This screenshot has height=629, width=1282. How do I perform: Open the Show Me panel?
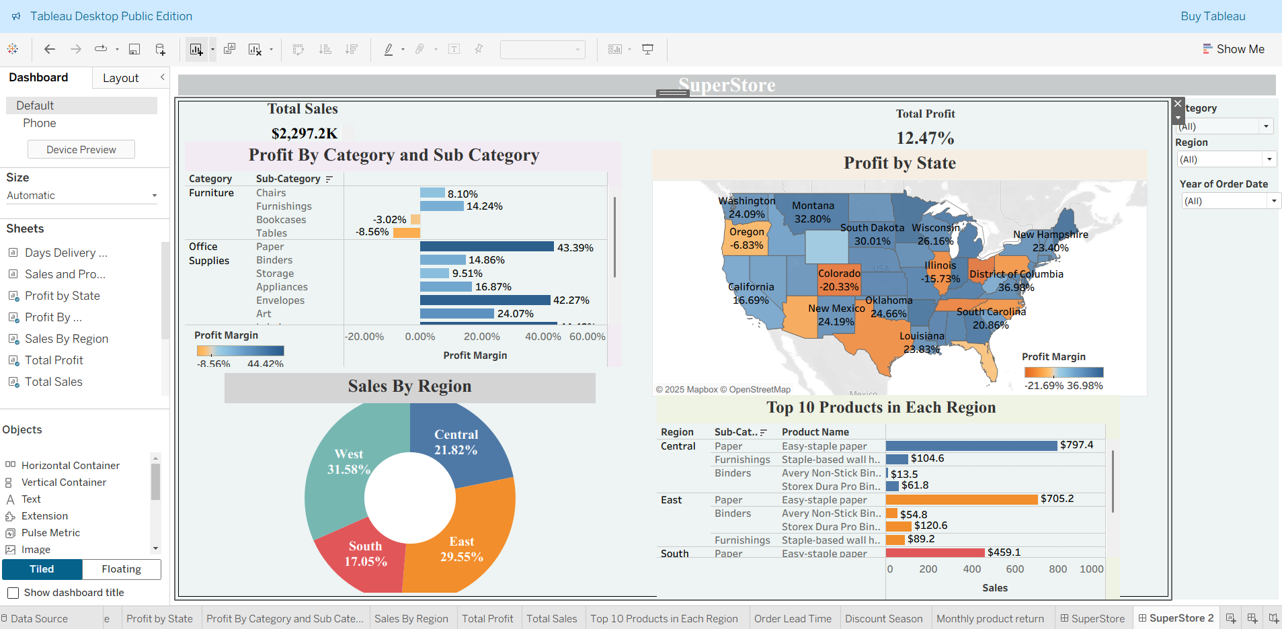pos(1234,49)
